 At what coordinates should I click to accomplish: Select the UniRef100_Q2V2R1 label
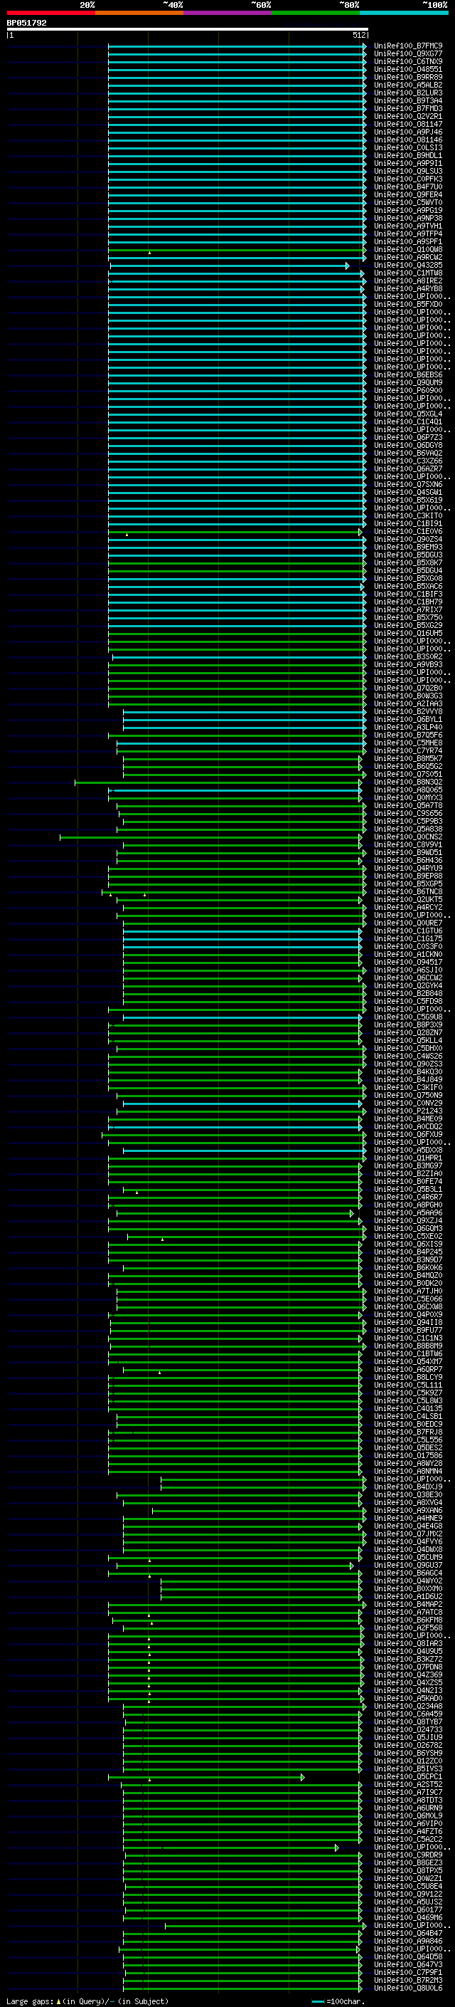[408, 116]
